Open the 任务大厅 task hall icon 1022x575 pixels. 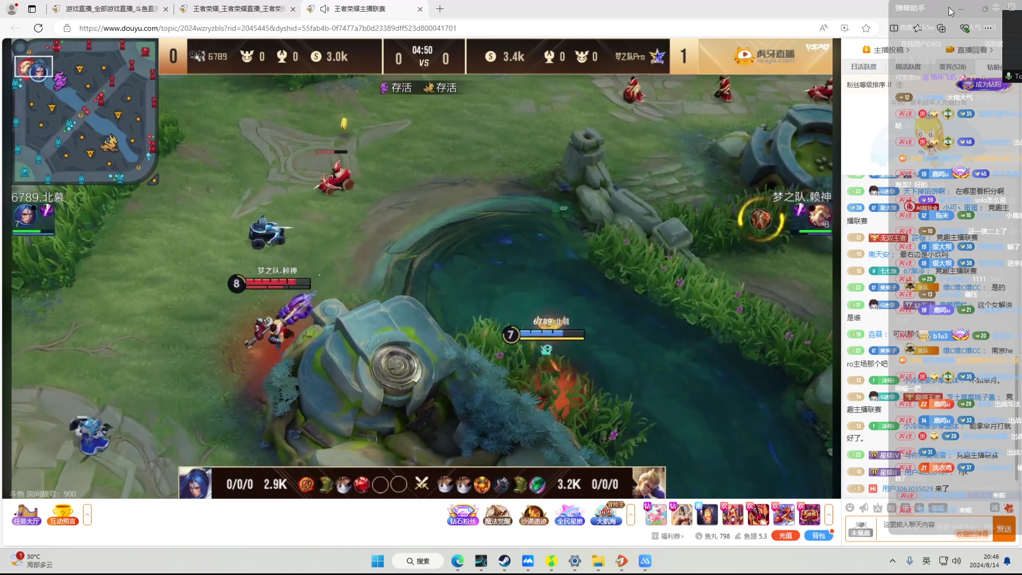point(27,514)
